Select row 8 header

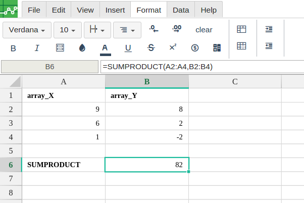11,192
